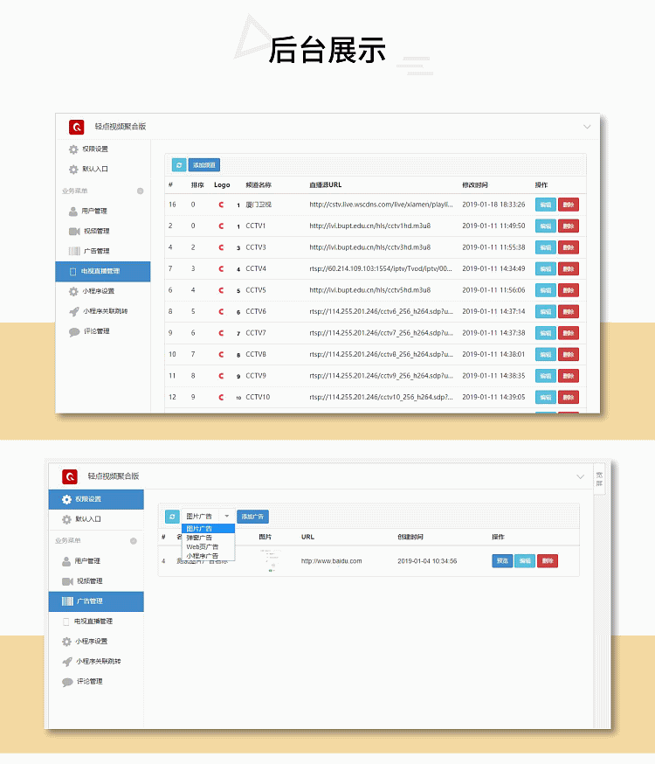Click the 直播源URL column header

(x=326, y=185)
